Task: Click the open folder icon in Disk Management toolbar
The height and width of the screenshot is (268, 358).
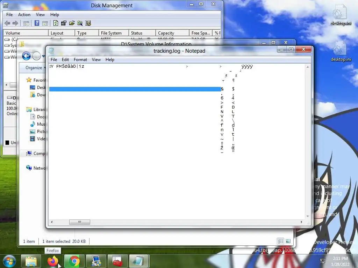Action: tap(72, 23)
